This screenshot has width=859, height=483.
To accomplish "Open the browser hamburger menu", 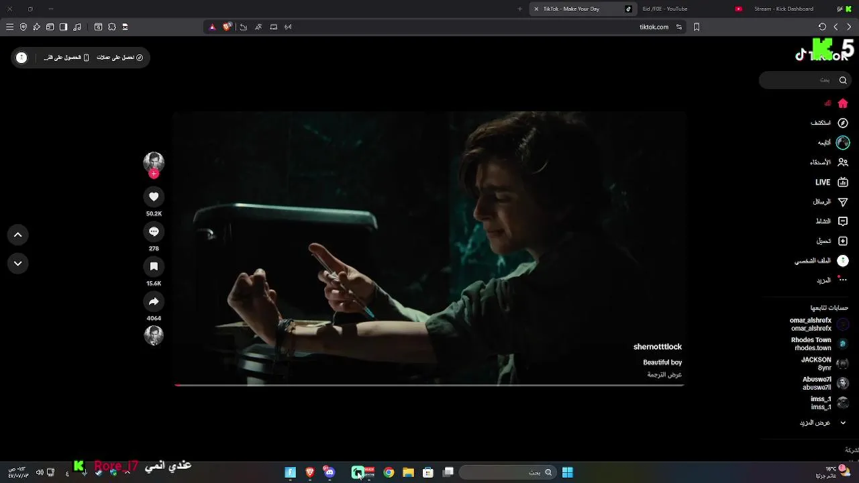I will coord(9,27).
